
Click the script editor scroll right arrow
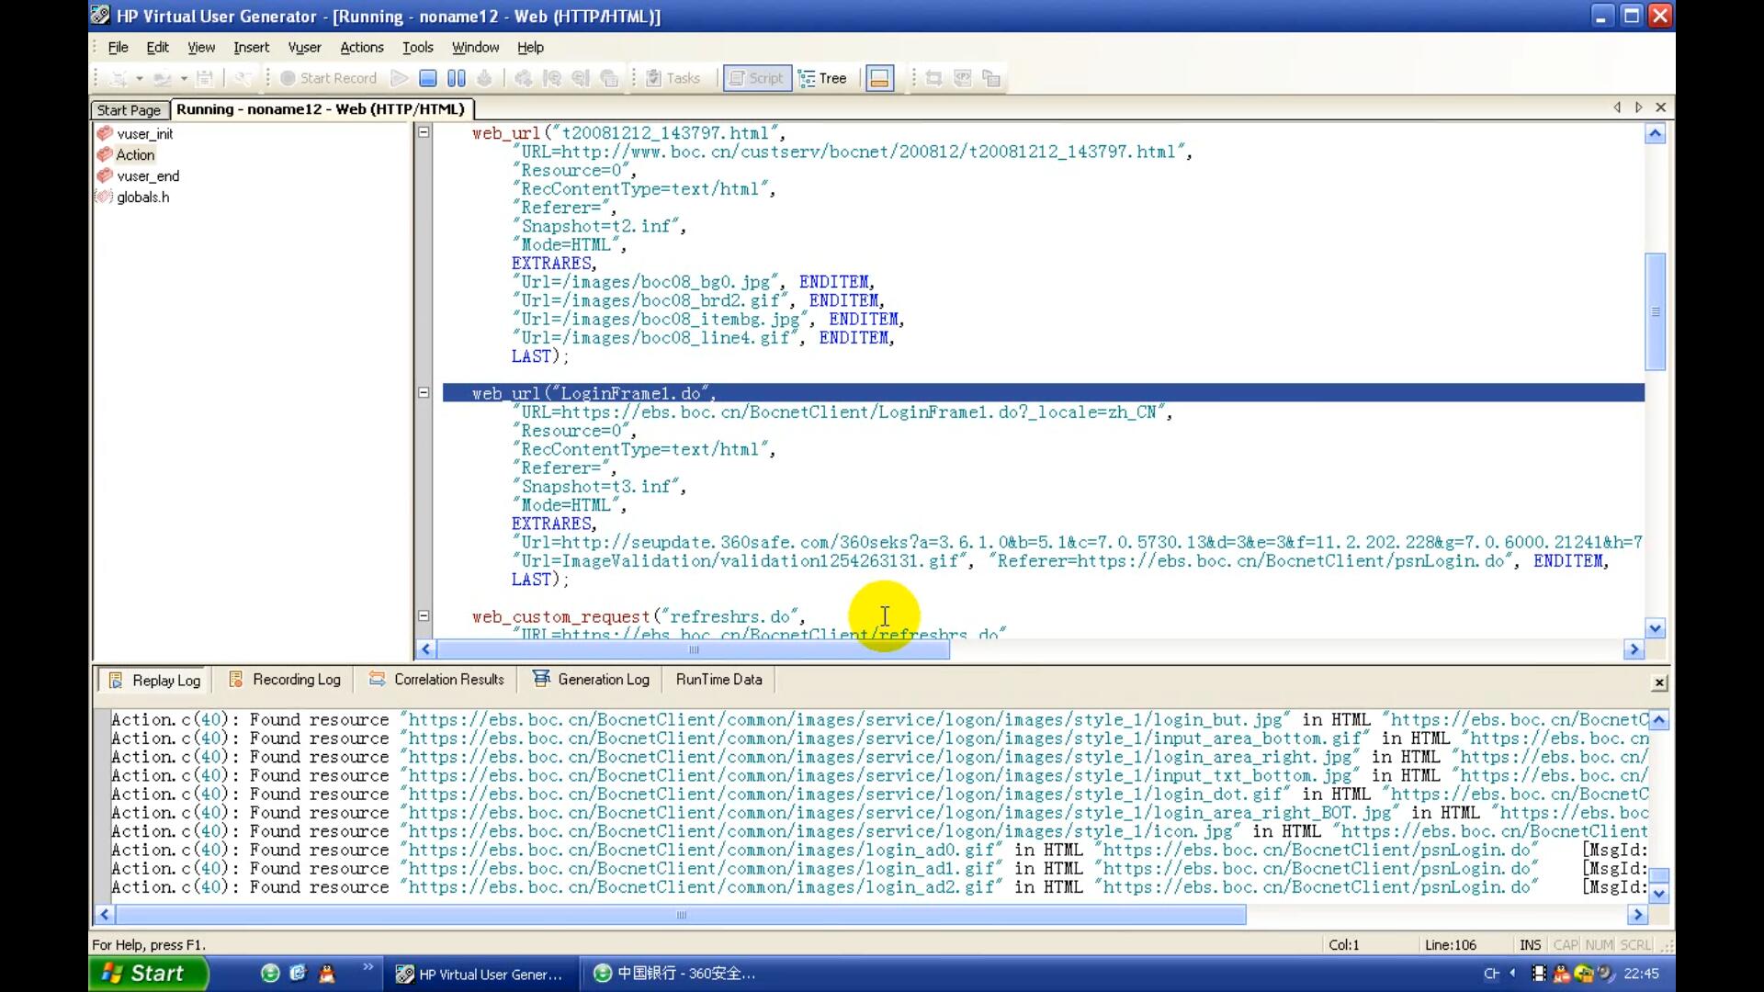(1634, 650)
